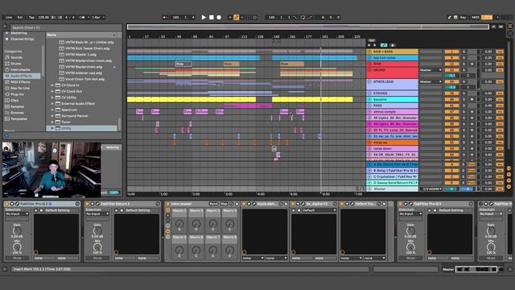Toggle the Loop switch in transport
This screenshot has width=515, height=290.
(303, 18)
